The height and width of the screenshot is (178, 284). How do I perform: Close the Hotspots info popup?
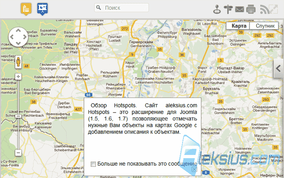(194, 169)
